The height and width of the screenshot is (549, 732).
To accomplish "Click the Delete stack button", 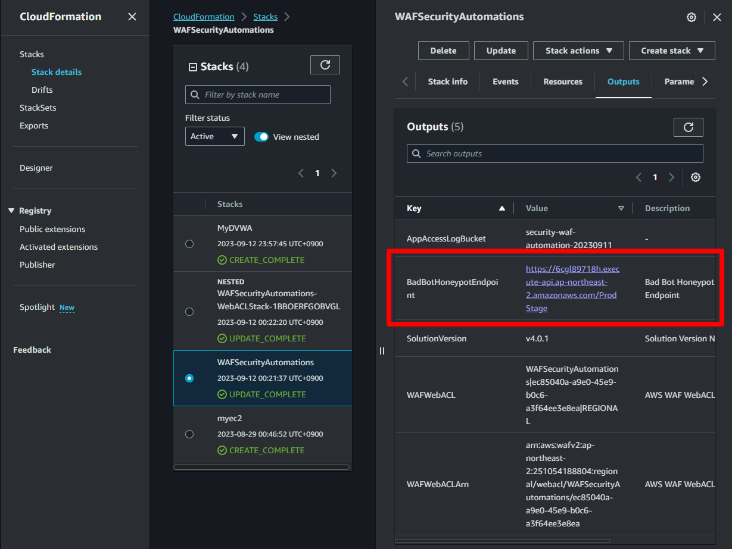I will coord(444,51).
